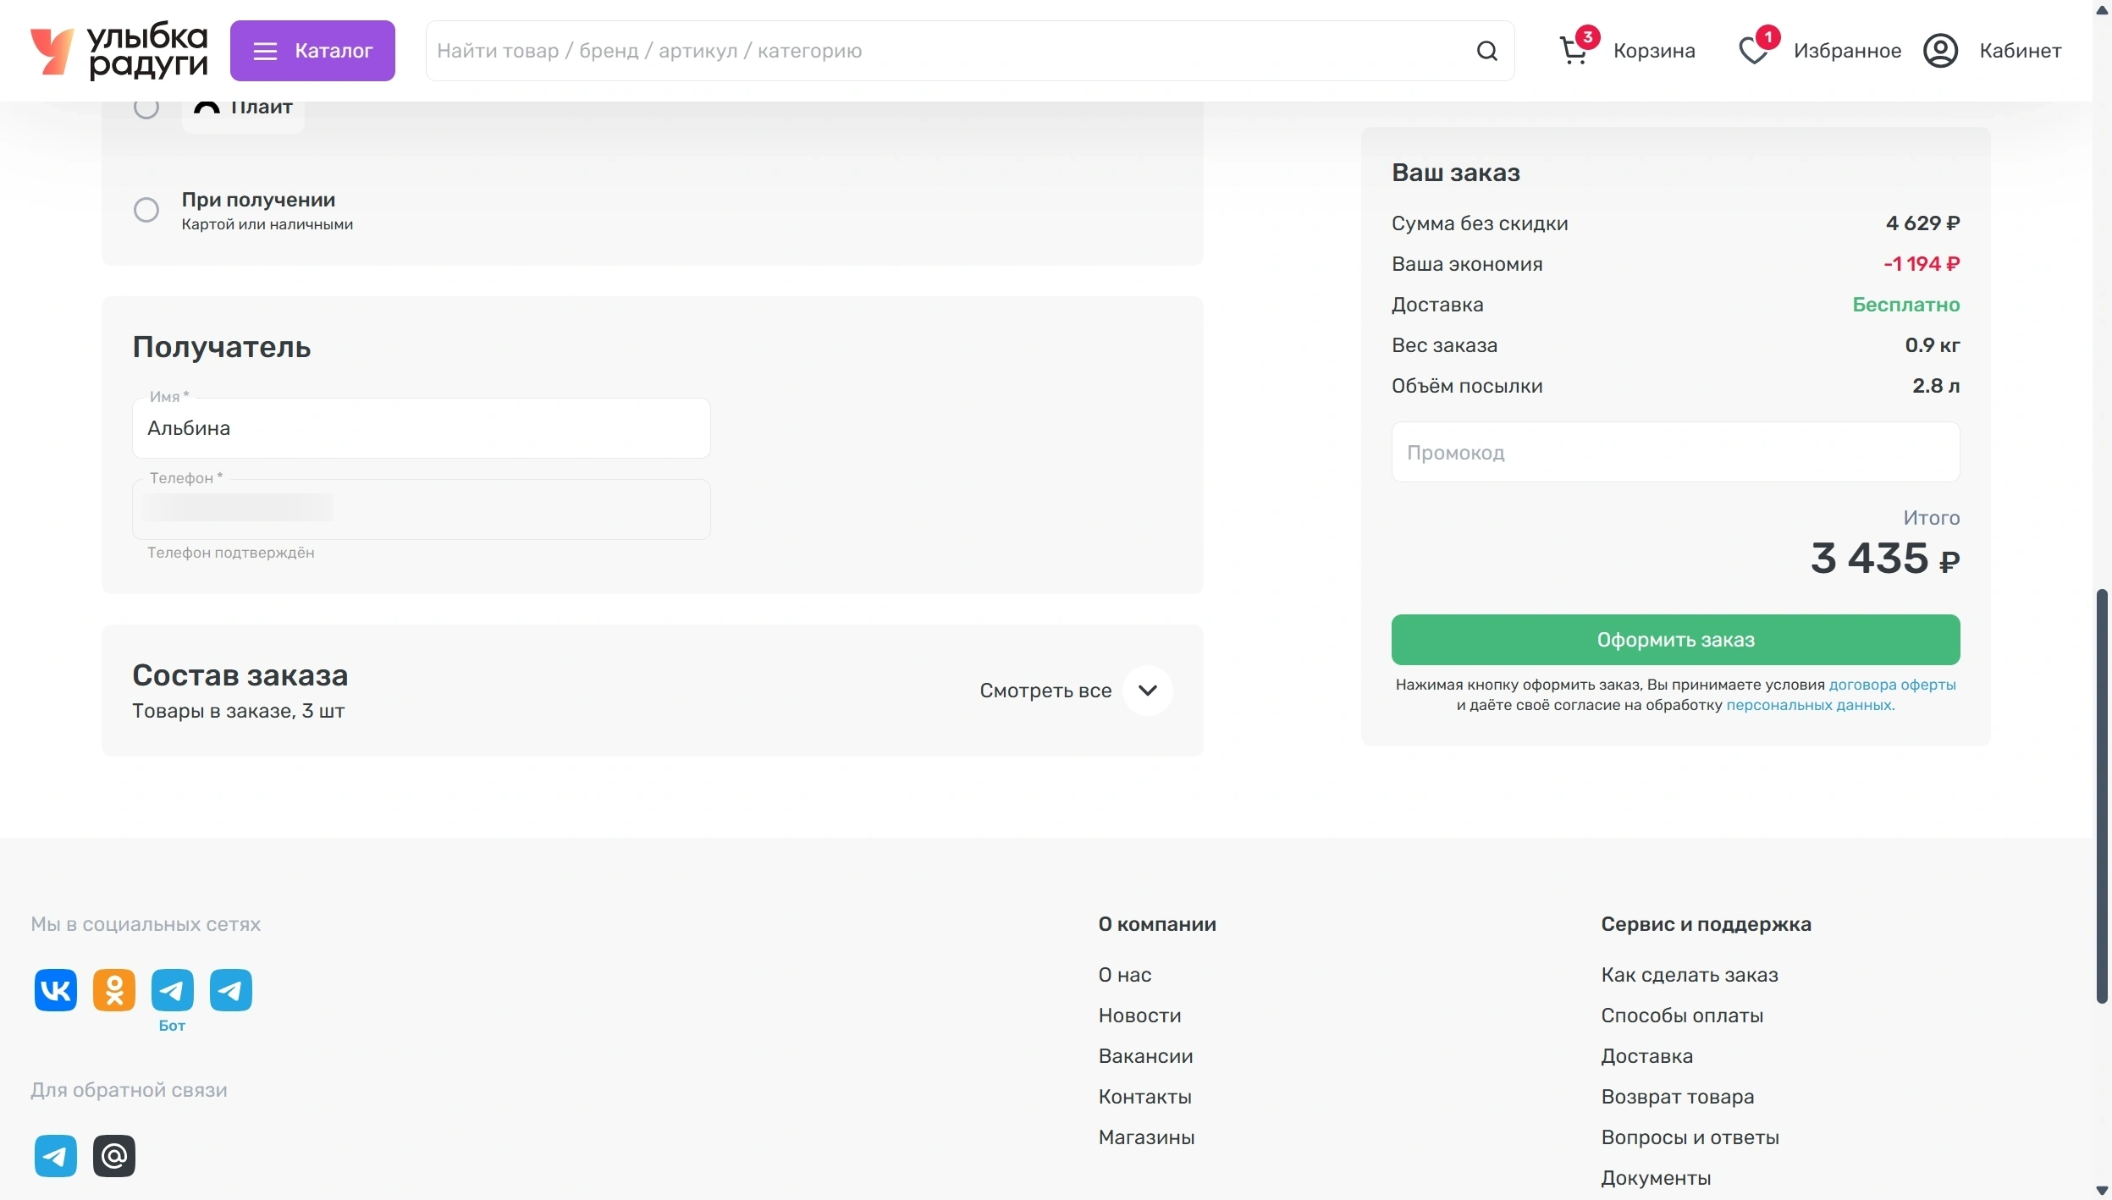The height and width of the screenshot is (1200, 2112).
Task: Expand order contents chevron
Action: click(1147, 691)
